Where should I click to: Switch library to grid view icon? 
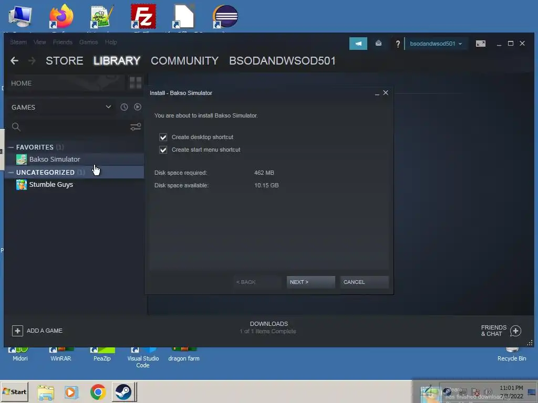(x=136, y=83)
